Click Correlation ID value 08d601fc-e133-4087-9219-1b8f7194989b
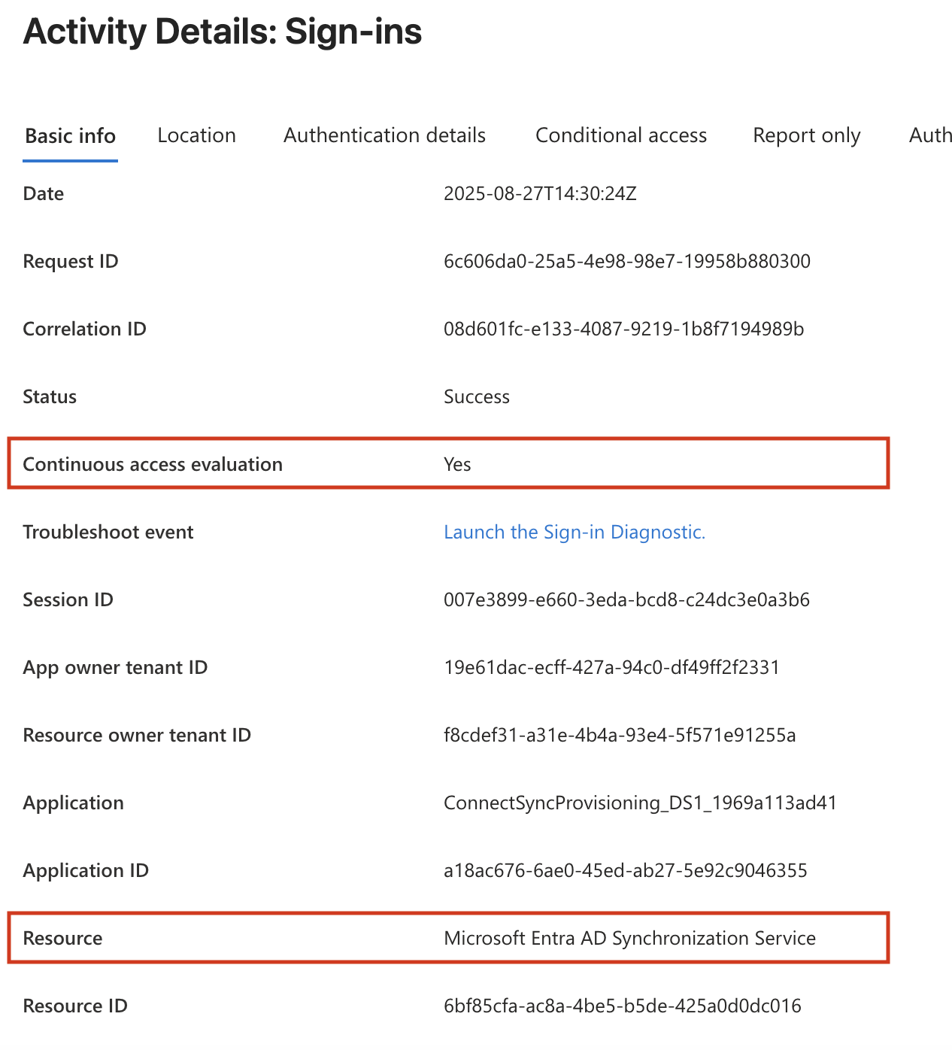This screenshot has height=1050, width=952. 624,329
